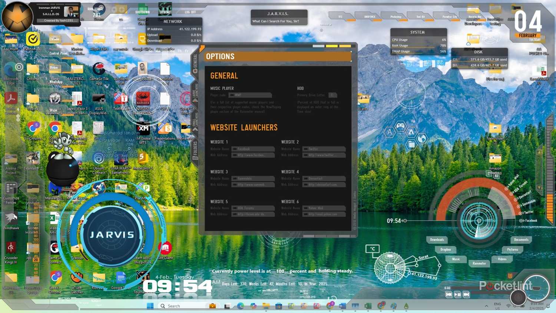Open the Amazon meeting folder
This screenshot has height=313, width=556.
coord(495,163)
